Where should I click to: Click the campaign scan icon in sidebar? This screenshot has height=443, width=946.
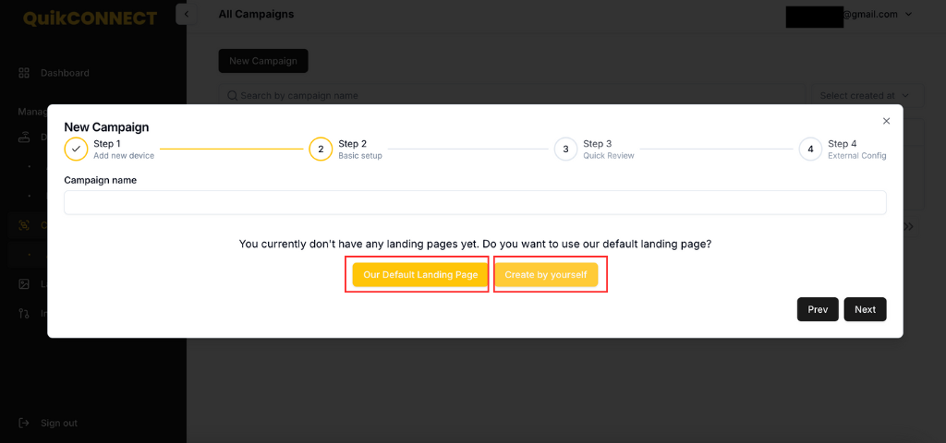(24, 225)
